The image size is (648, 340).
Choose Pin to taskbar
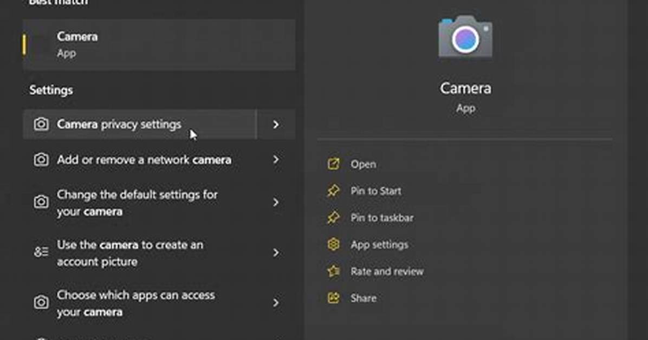[x=382, y=218]
